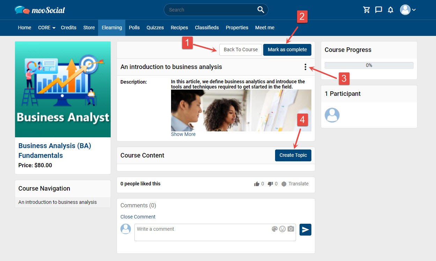Click the Course Progress 0% bar

pos(369,65)
